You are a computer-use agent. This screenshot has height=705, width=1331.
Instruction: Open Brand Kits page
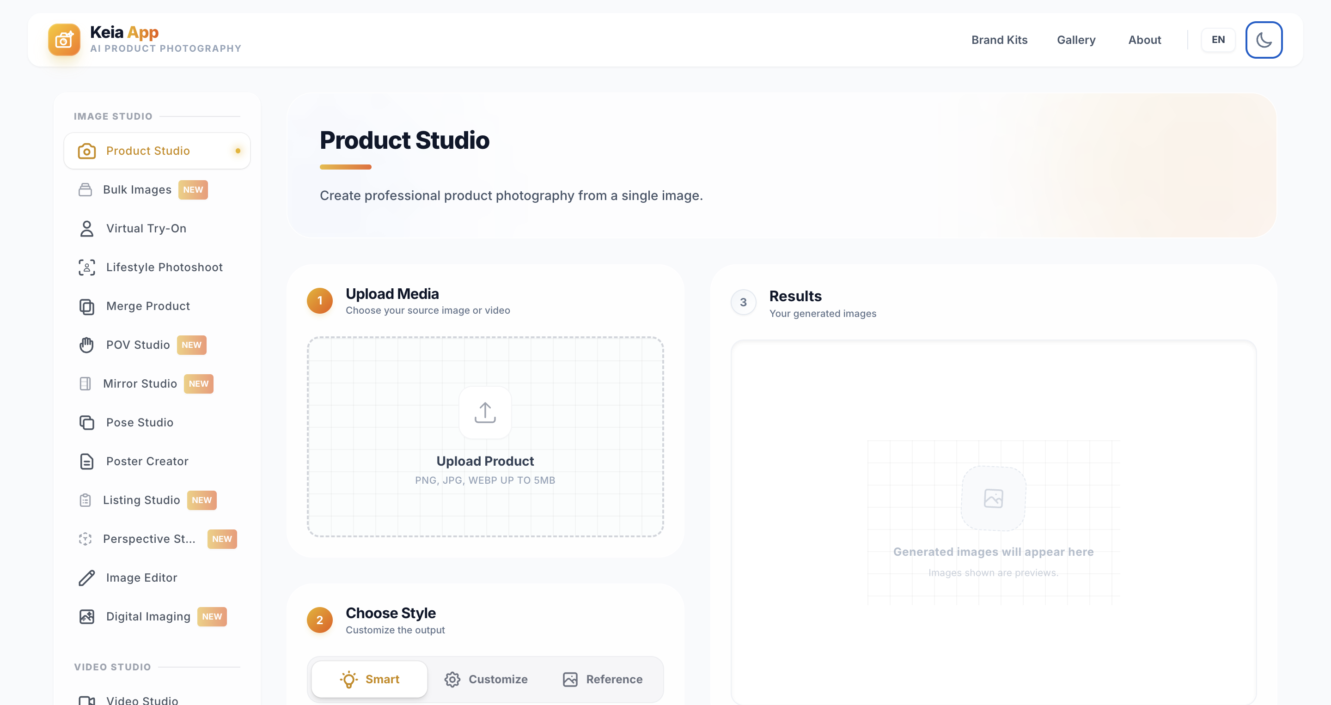(x=999, y=40)
